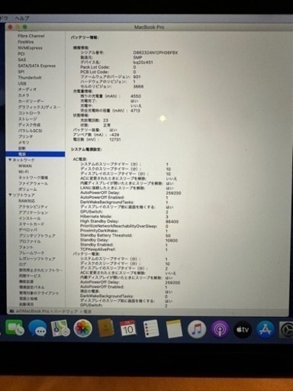Image resolution: width=293 pixels, height=391 pixels.
Task: Select コントローラ in sidebar
Action: (x=29, y=113)
